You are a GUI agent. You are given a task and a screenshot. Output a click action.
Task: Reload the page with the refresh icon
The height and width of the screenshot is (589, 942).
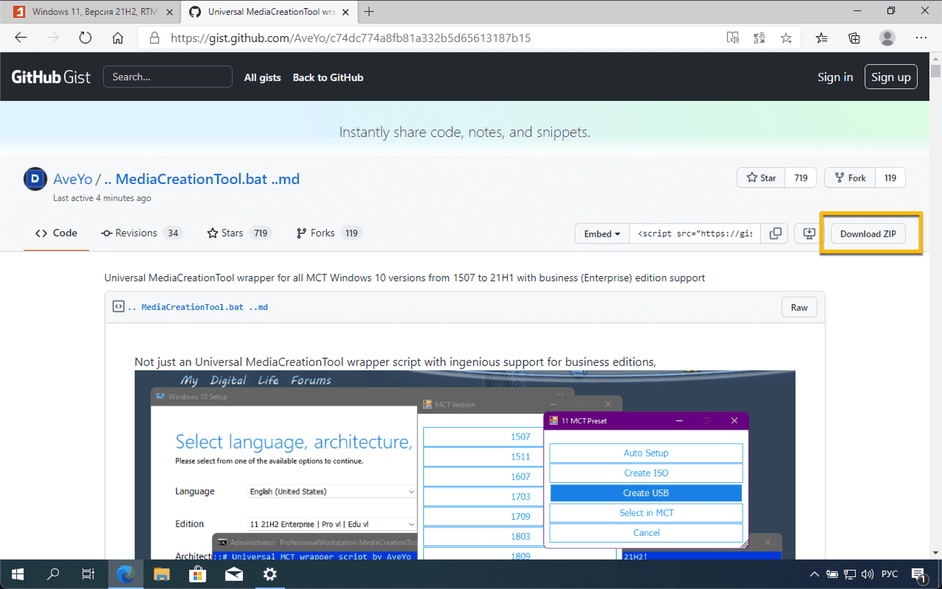click(x=85, y=38)
